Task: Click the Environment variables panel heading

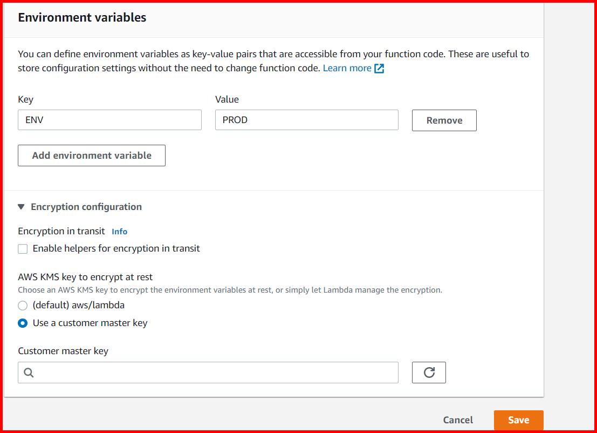Action: [81, 17]
